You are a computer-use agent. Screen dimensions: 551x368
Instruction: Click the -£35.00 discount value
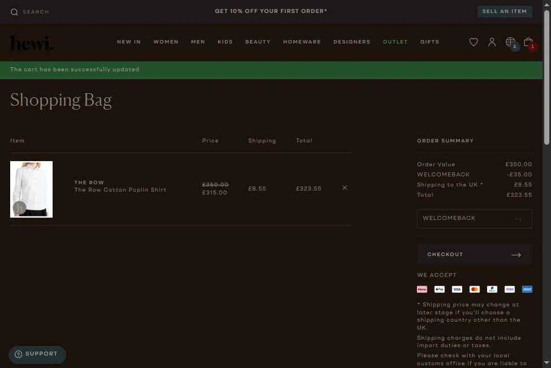click(x=519, y=175)
